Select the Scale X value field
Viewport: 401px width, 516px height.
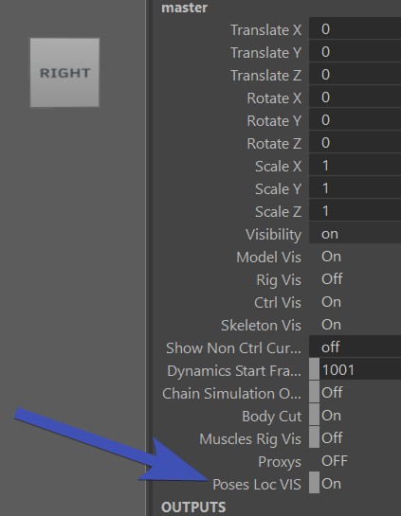point(355,166)
